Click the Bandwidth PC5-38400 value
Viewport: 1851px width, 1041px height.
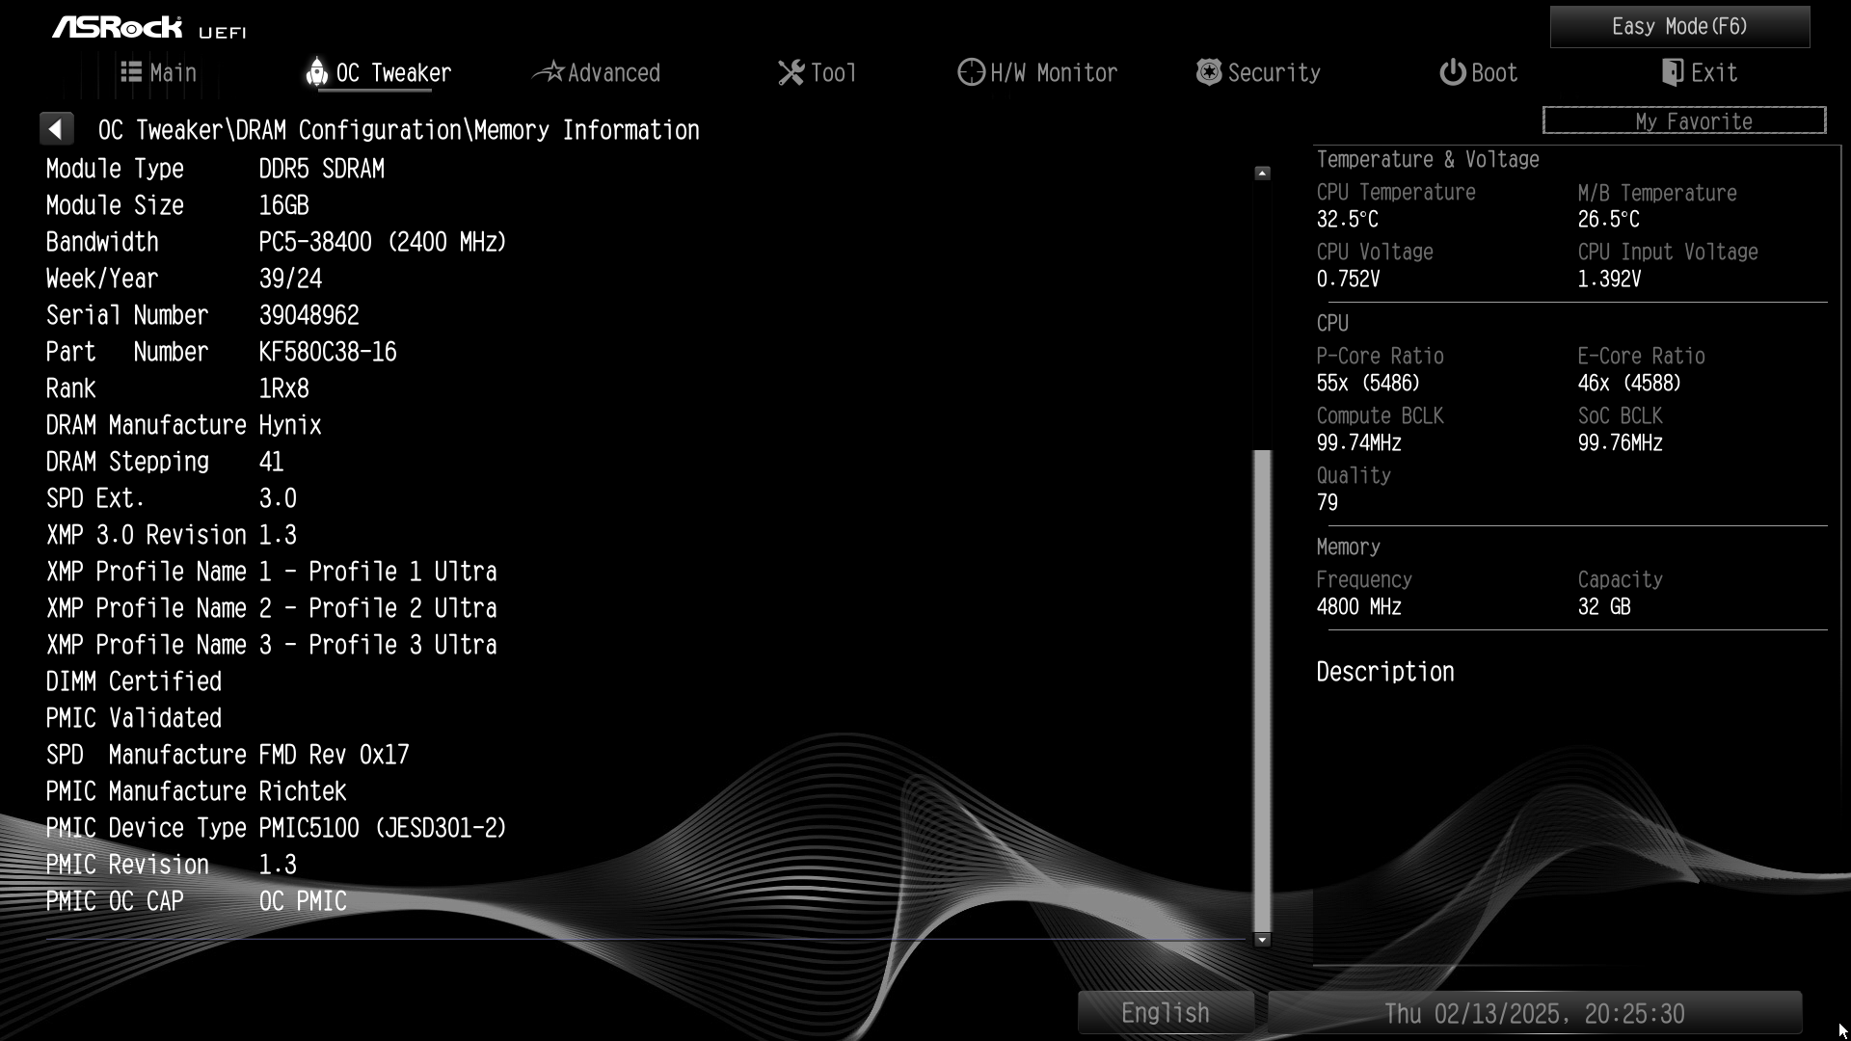tap(383, 242)
